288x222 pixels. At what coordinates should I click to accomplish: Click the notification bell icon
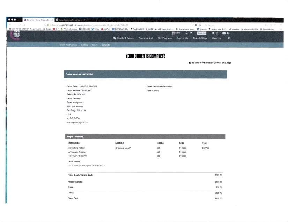coord(187,33)
